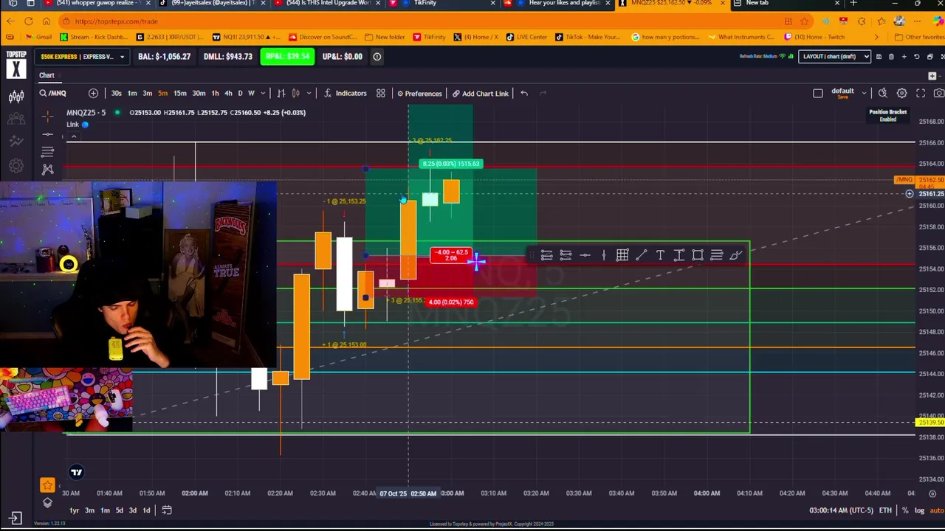Click the Link color dot
The width and height of the screenshot is (945, 531).
pyautogui.click(x=85, y=125)
